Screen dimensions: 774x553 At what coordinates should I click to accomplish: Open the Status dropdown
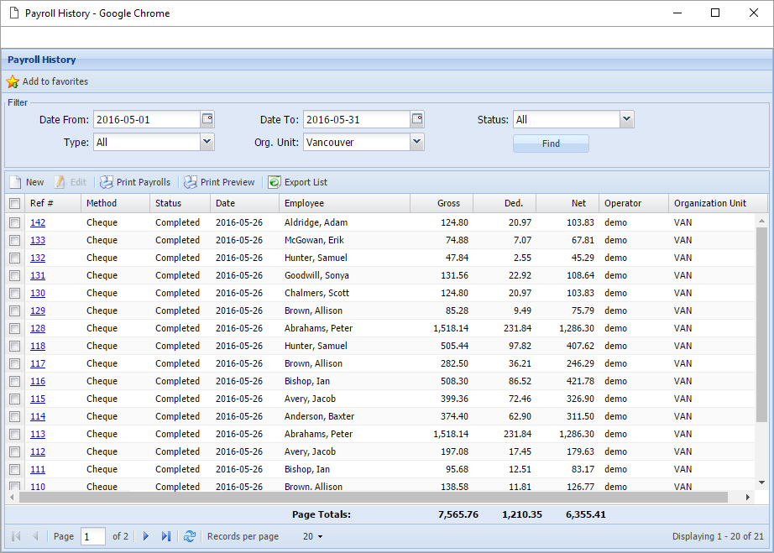(626, 119)
